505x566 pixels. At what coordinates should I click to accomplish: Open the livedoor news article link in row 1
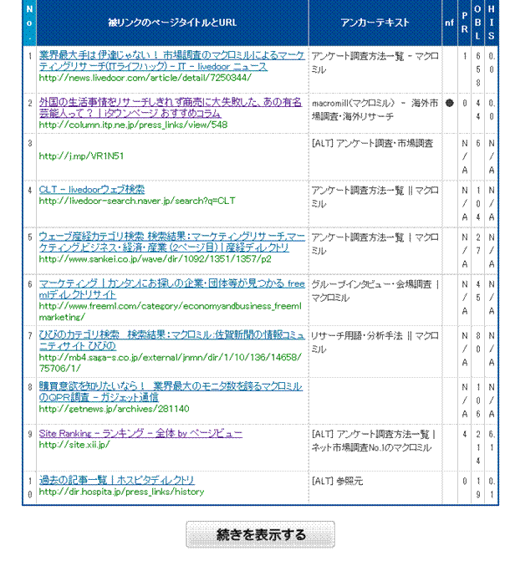pos(172,61)
